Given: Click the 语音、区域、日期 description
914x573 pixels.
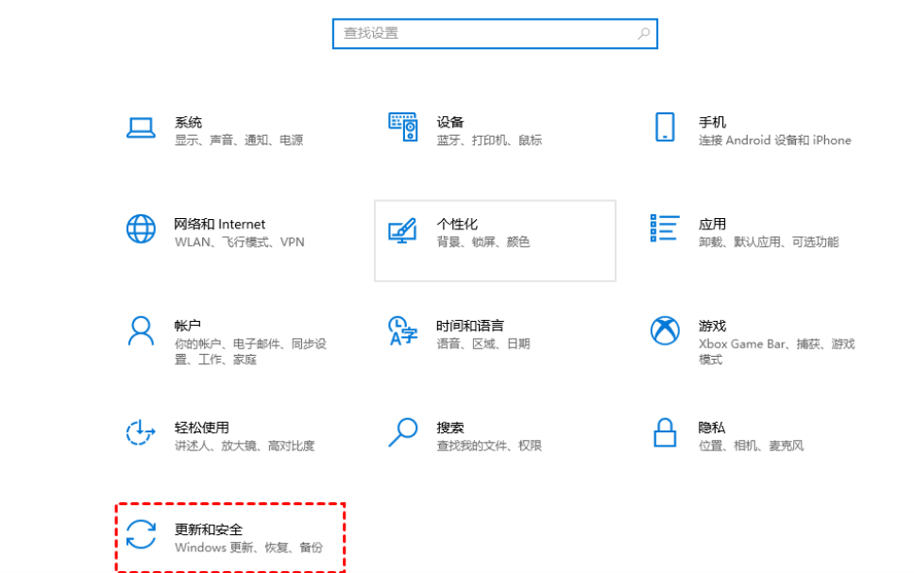Looking at the screenshot, I should [x=483, y=344].
